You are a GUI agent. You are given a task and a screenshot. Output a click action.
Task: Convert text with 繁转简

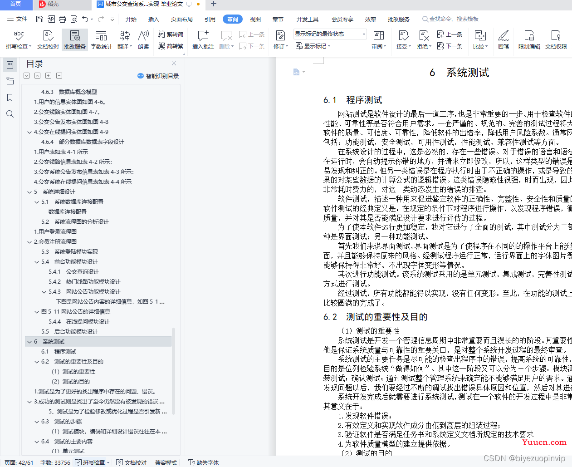171,34
